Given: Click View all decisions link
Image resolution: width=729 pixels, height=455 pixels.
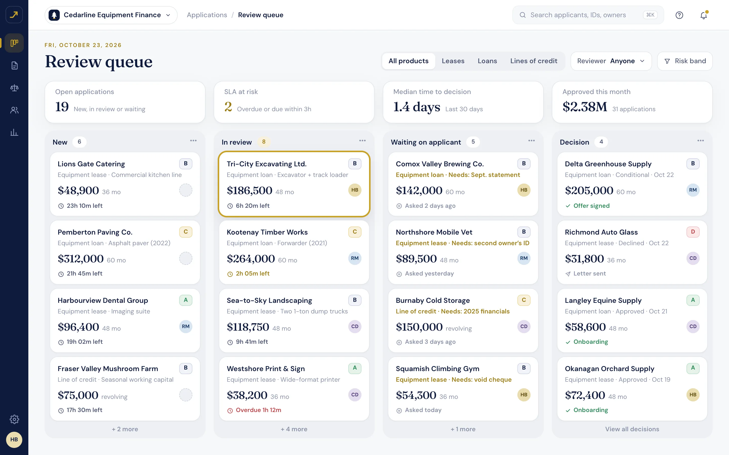Looking at the screenshot, I should pos(632,429).
